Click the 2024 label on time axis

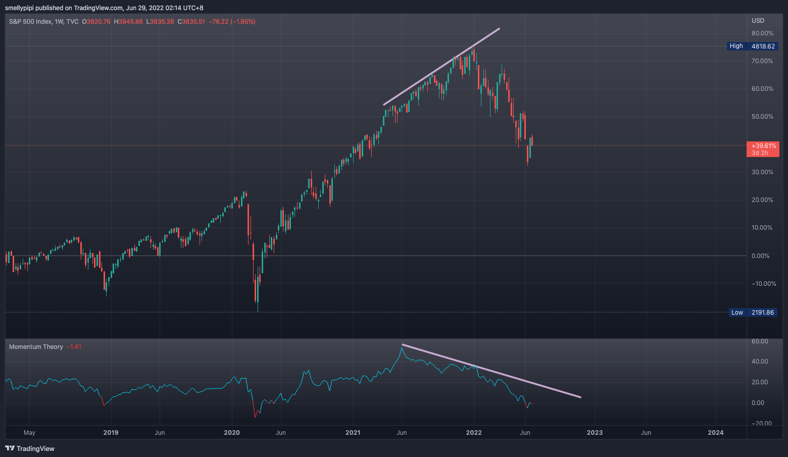[x=716, y=433]
